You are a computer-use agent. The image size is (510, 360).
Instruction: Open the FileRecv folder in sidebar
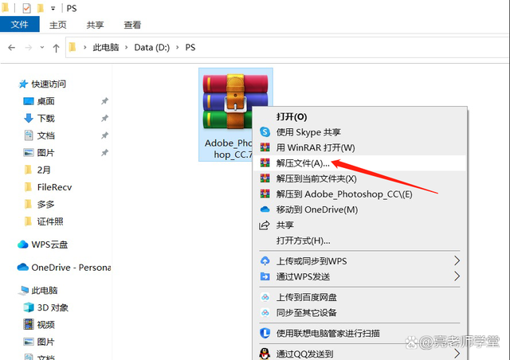pos(54,187)
